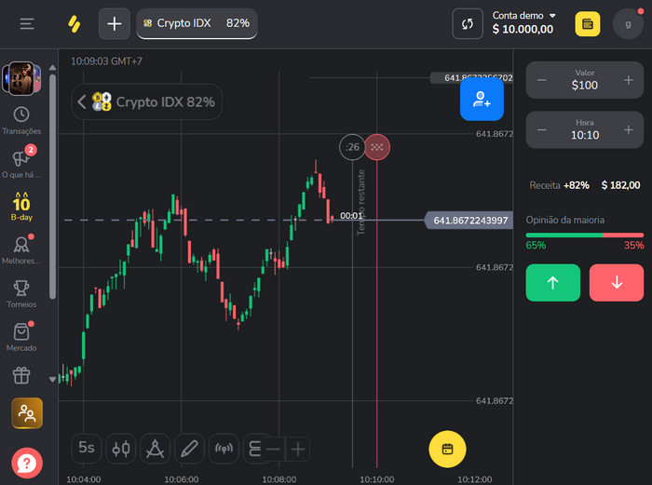Click the red down trade button
652x485 pixels.
click(x=616, y=283)
